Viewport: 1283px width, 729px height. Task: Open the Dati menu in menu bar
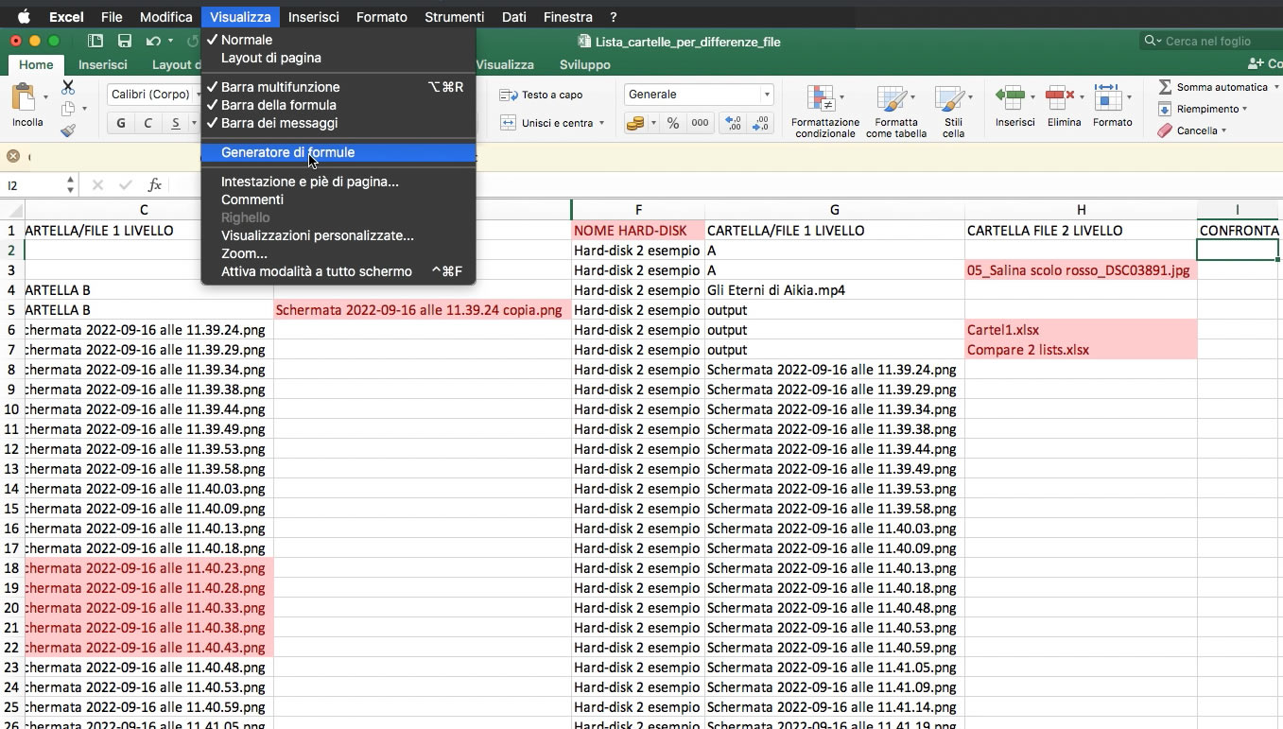tap(514, 17)
